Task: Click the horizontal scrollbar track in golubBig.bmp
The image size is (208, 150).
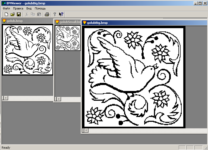Action: (148, 131)
